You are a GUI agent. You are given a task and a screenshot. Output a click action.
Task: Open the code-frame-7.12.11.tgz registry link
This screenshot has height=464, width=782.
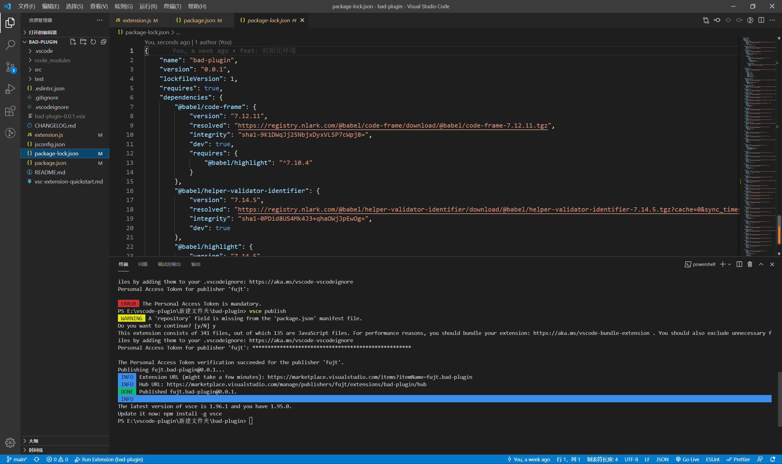tap(393, 125)
